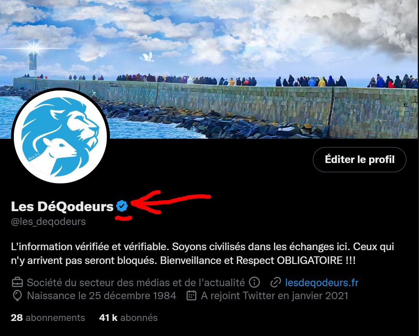Click the birthday balloon icon

(17, 296)
